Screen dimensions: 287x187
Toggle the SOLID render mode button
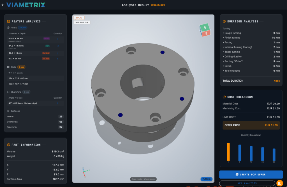[79, 18]
